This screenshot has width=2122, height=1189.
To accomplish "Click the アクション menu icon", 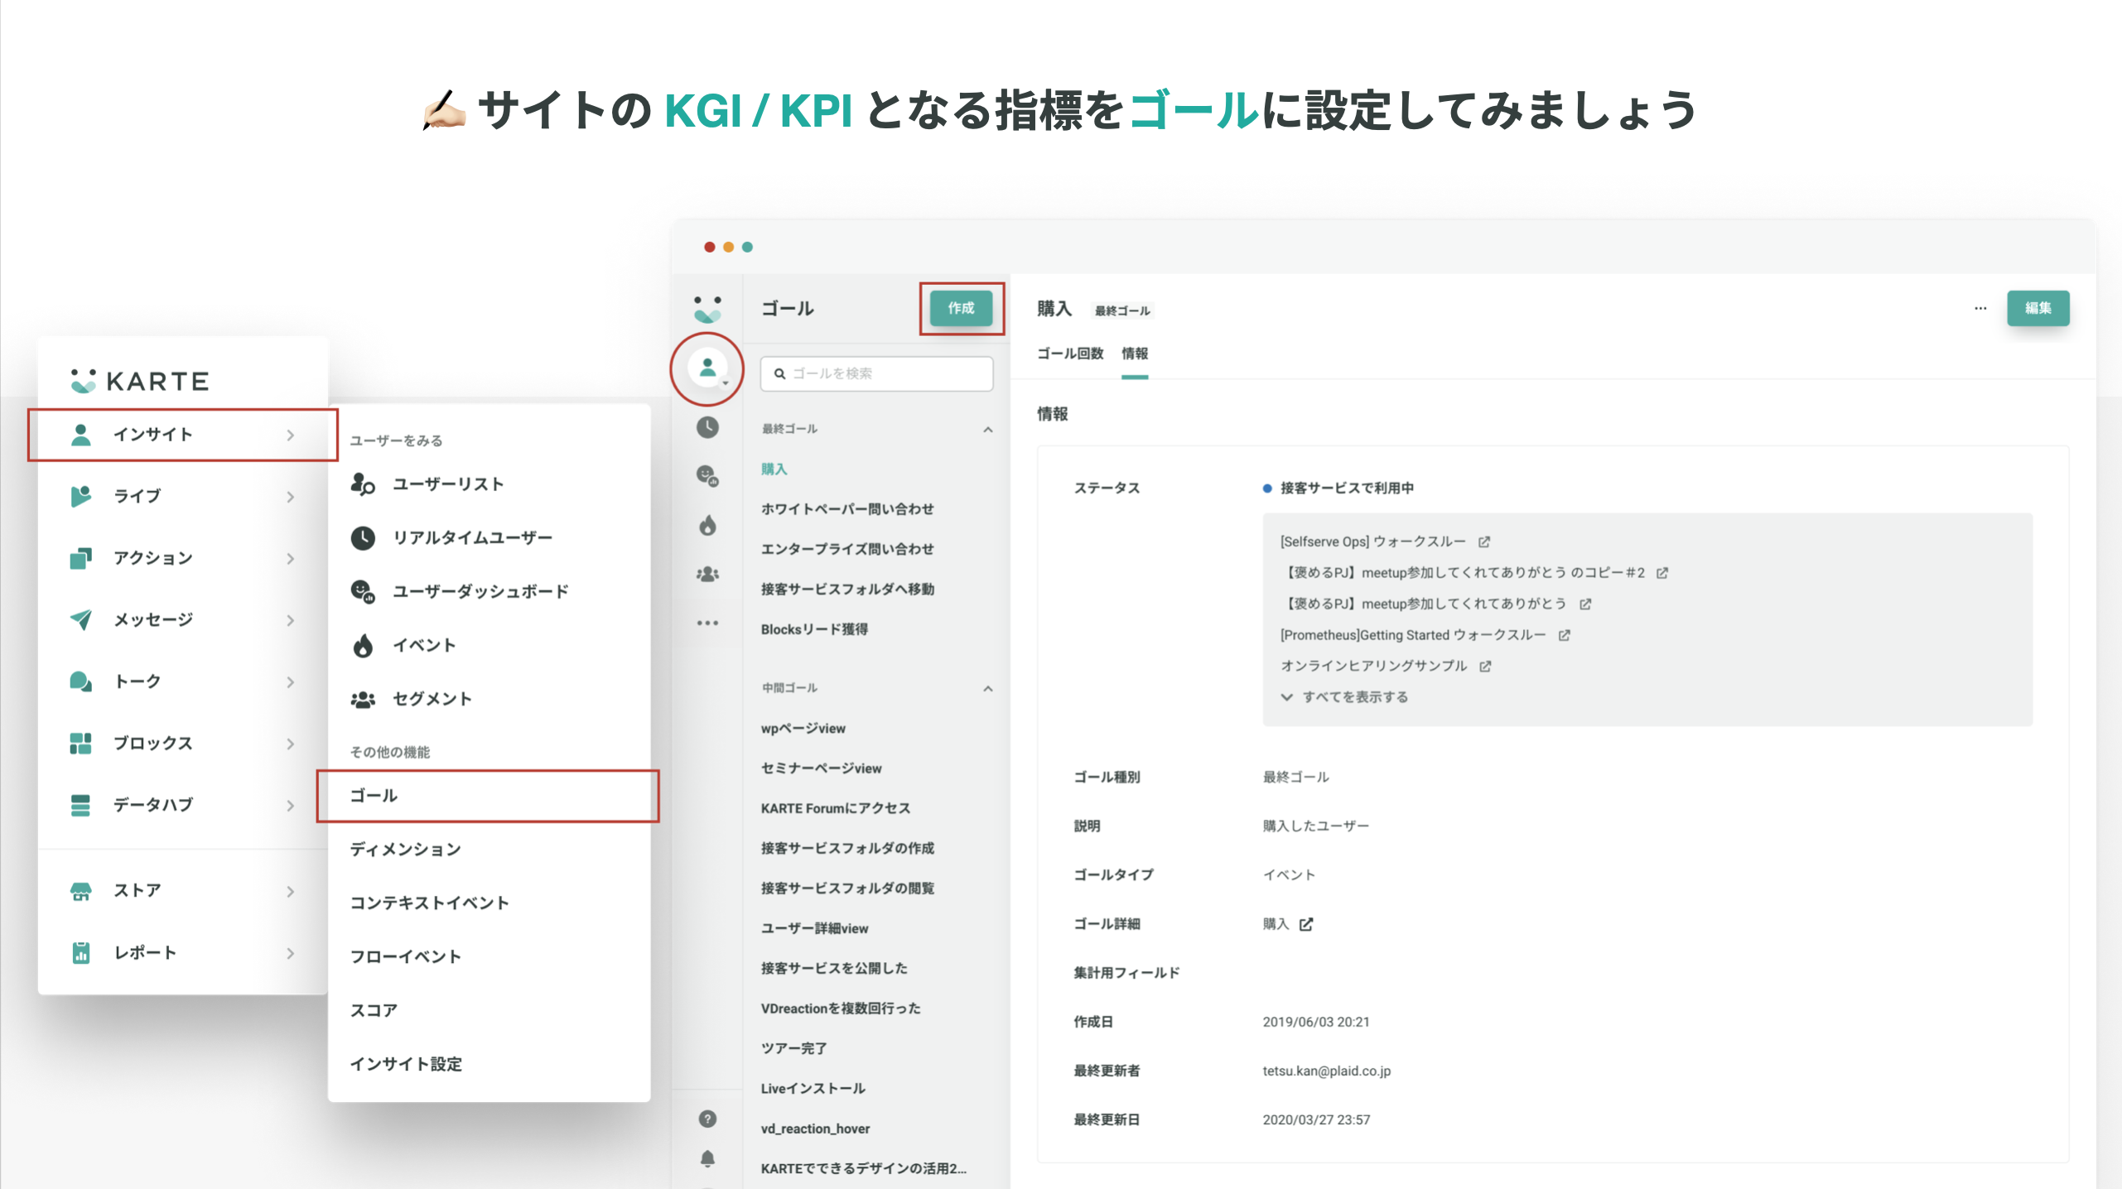I will (x=80, y=558).
